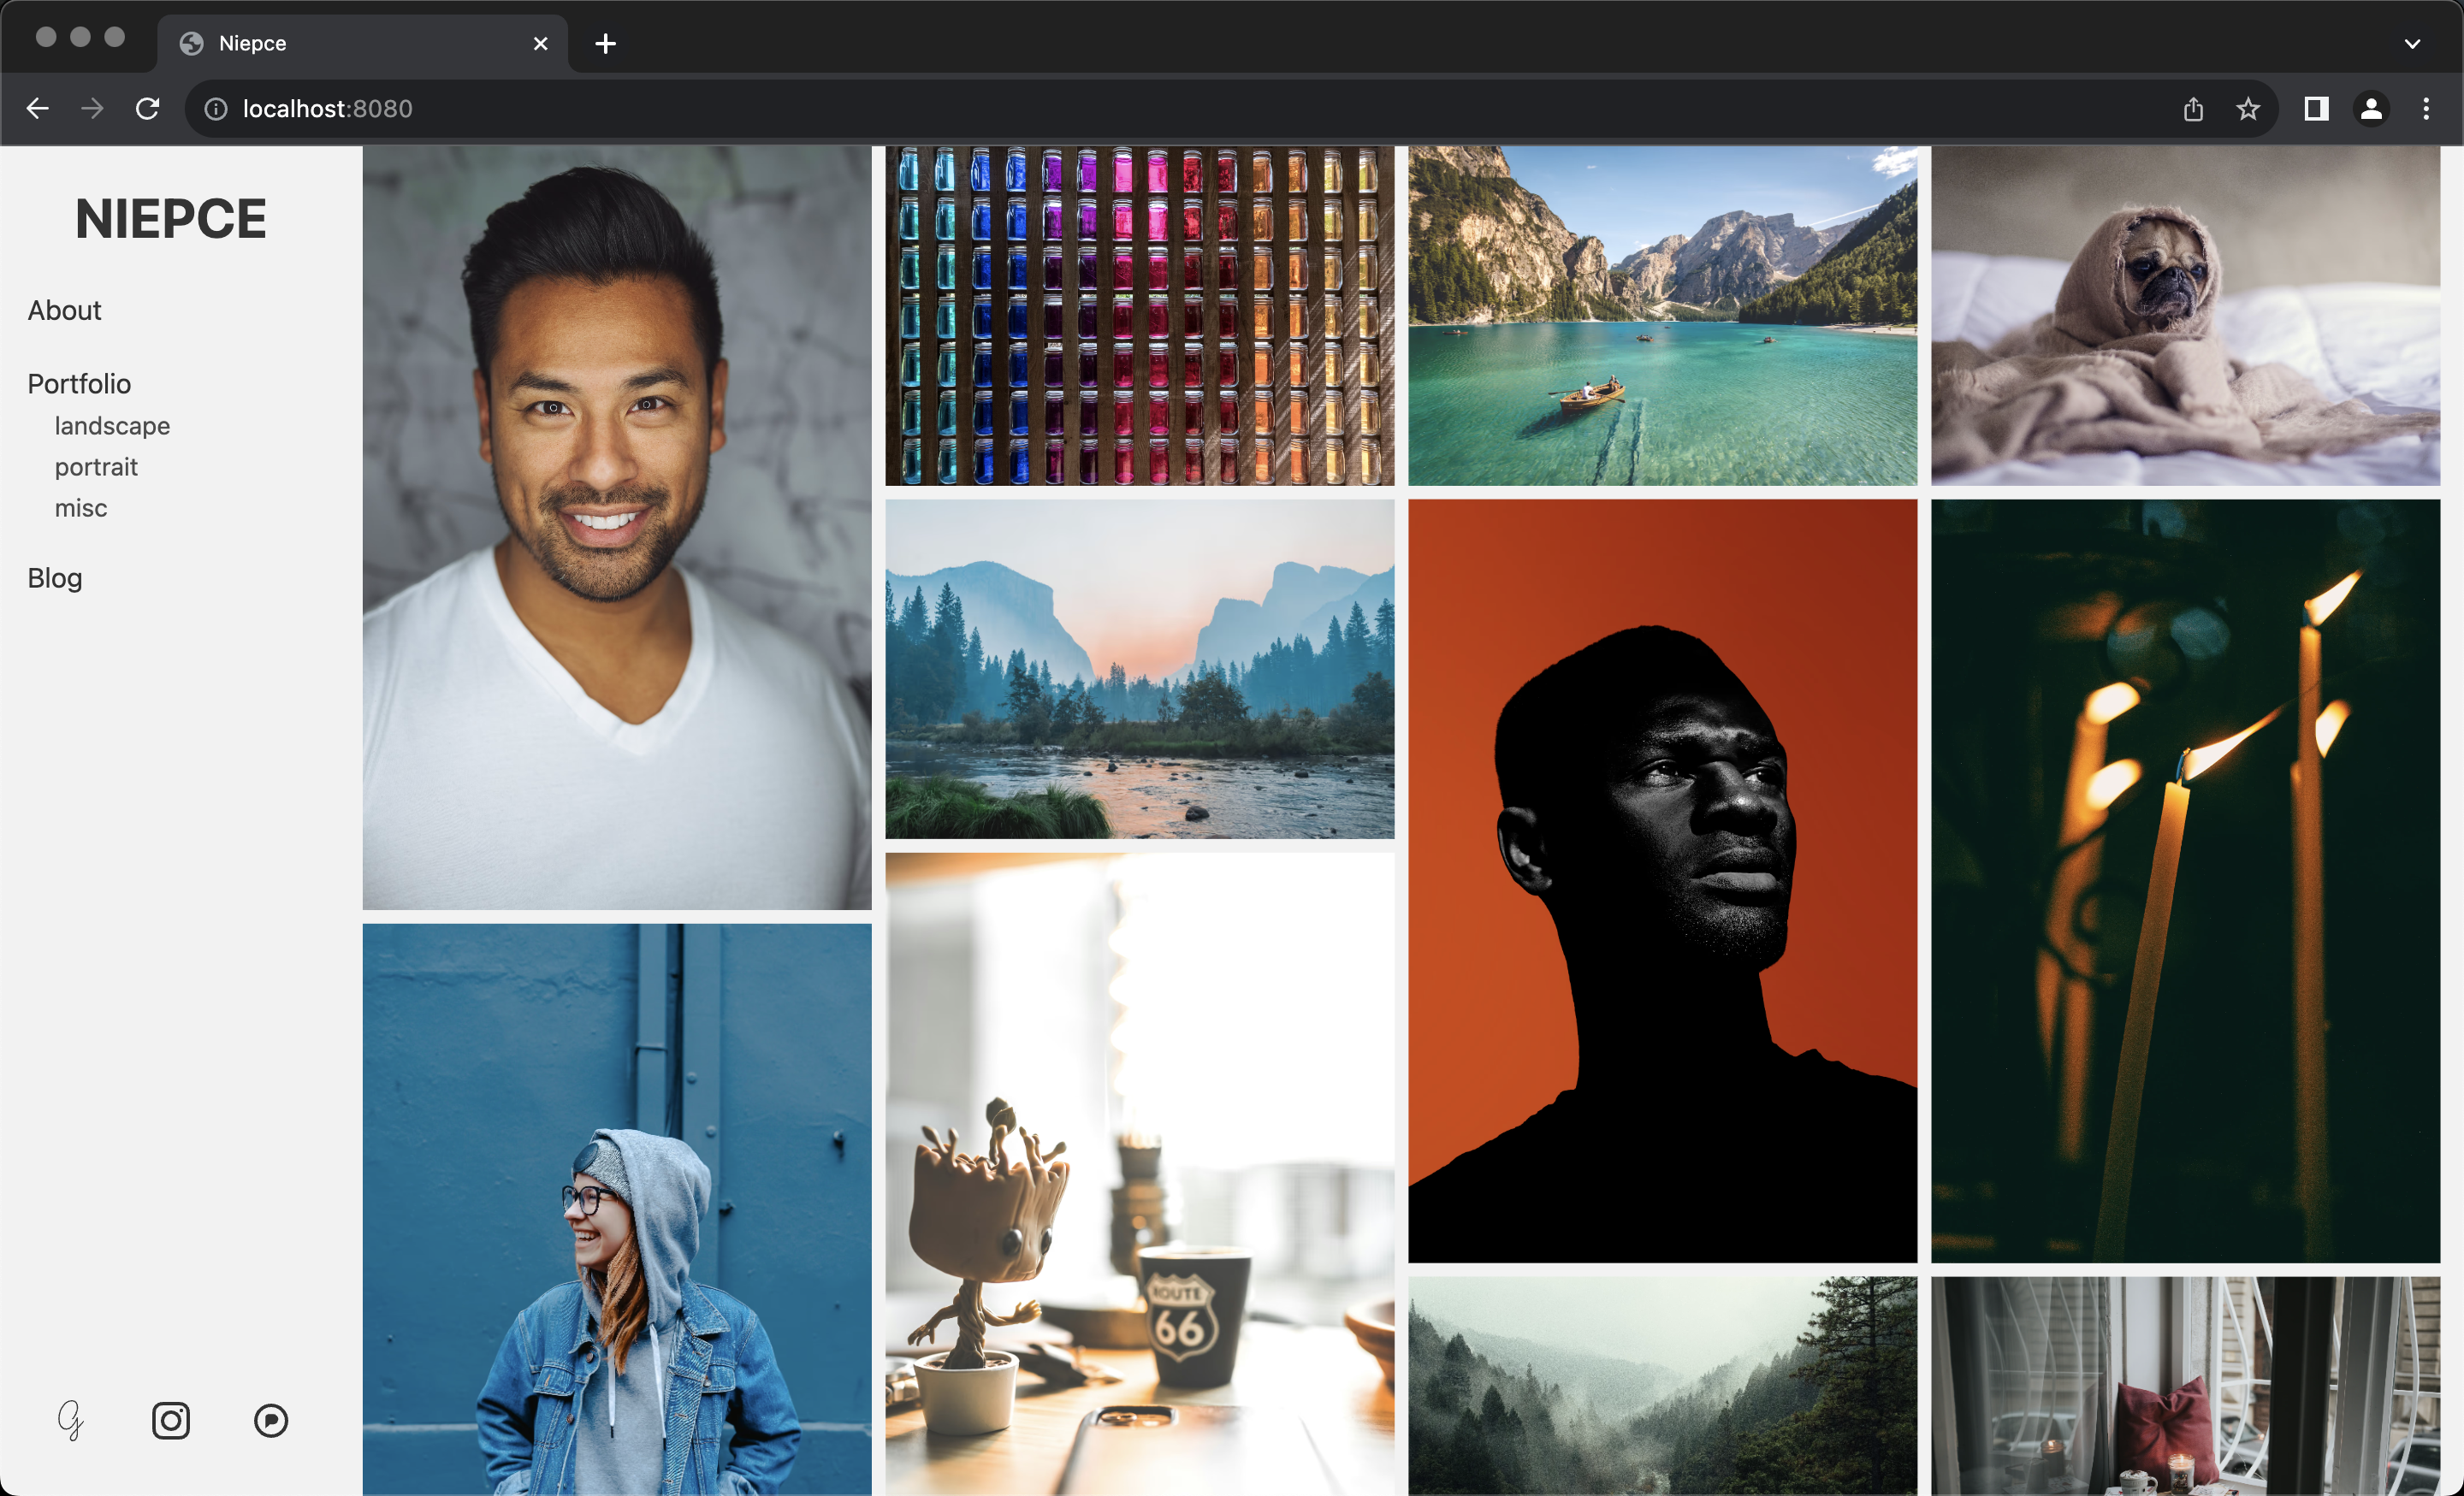
Task: Open a new browser tab
Action: [x=605, y=44]
